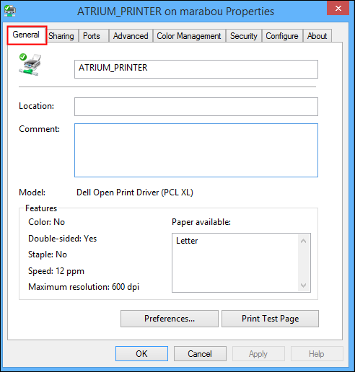Image resolution: width=355 pixels, height=372 pixels.
Task: Click the network printer icon beside the name field
Action: (x=30, y=64)
